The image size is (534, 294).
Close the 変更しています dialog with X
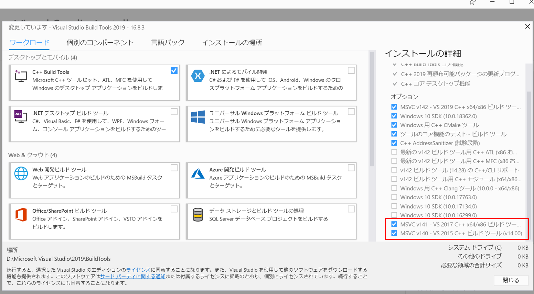tap(527, 26)
